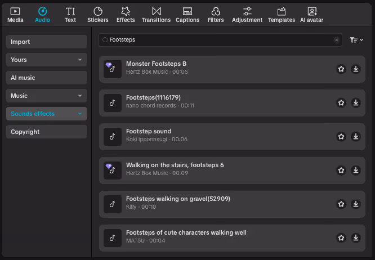This screenshot has height=260, width=375.
Task: Select the Footstep sound title
Action: (x=149, y=131)
